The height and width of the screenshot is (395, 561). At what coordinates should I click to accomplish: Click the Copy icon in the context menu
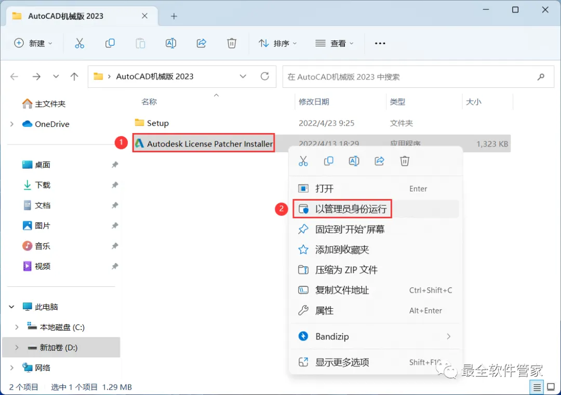pyautogui.click(x=328, y=161)
